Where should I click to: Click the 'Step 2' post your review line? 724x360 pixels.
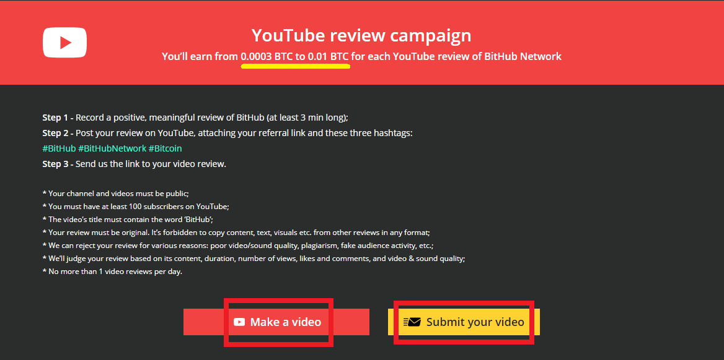point(227,133)
